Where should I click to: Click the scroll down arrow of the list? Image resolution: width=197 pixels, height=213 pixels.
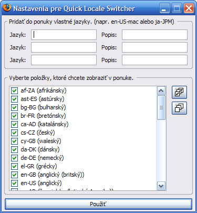click(161, 186)
